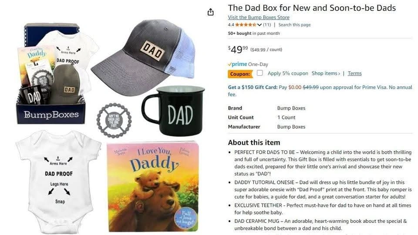Click the Dad Proof white onesie image
This screenshot has height=235, width=418.
[x=58, y=181]
